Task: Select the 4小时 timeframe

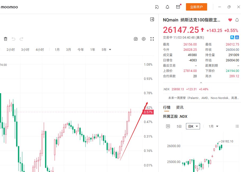Action: (40, 50)
